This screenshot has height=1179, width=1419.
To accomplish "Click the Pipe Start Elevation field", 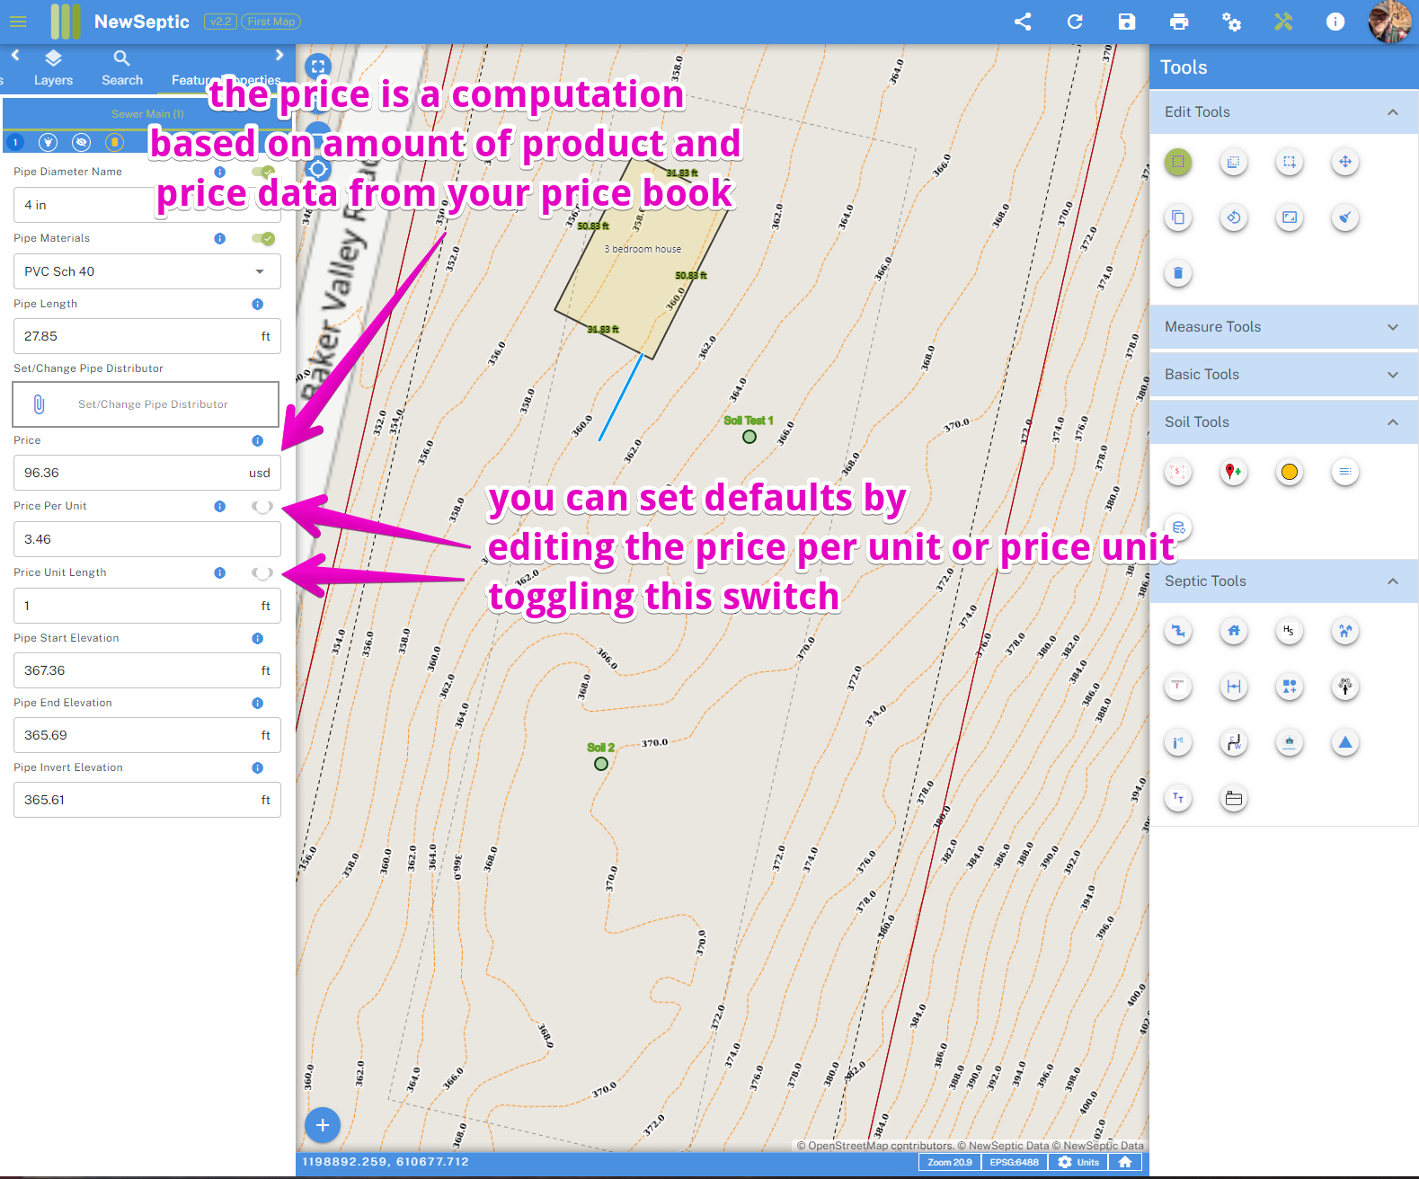I will click(x=147, y=670).
